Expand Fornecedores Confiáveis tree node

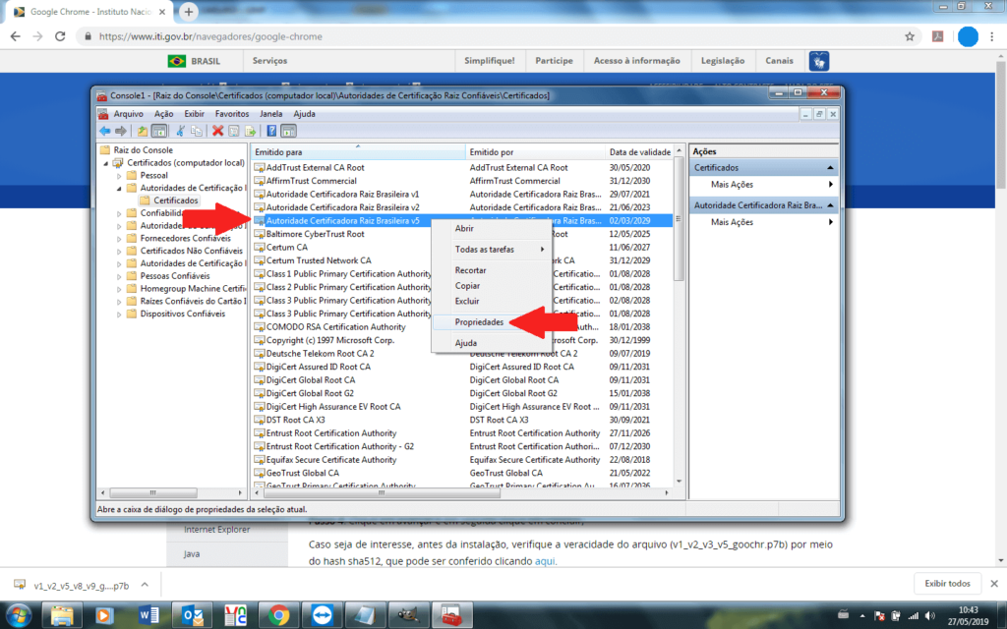pos(119,239)
